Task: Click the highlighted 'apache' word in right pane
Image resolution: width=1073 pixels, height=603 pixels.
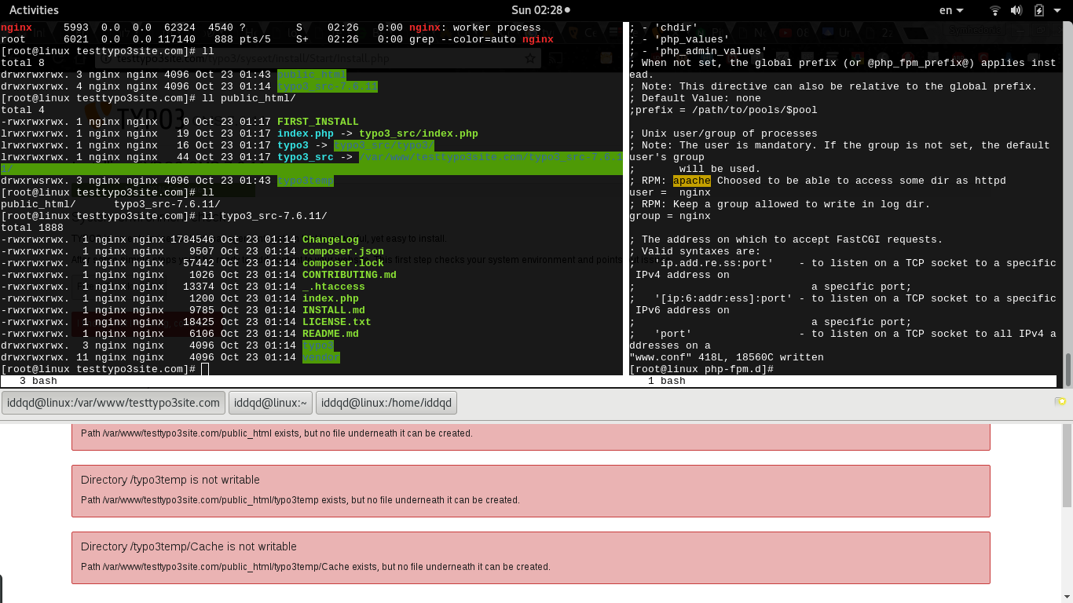Action: 691,181
